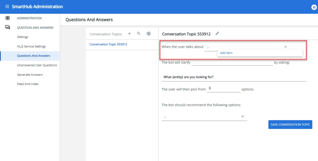Go to NLQ Service Settings
This screenshot has height=161, width=318.
[31, 46]
